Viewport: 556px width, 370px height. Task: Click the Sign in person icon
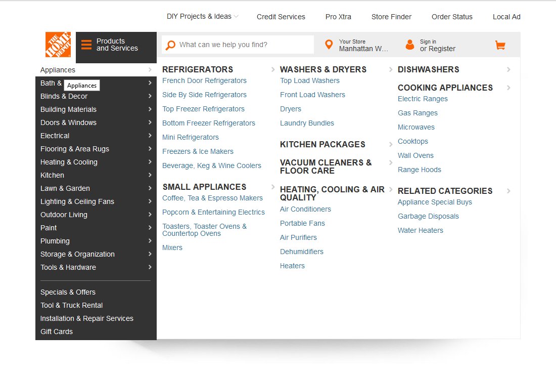(410, 45)
